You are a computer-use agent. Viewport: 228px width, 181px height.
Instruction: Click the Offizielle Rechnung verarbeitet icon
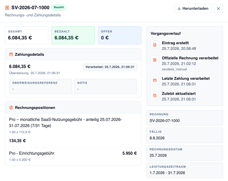pos(155,60)
